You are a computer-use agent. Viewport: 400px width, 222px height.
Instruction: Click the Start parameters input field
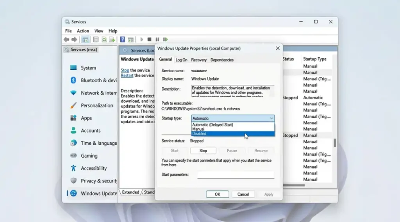[x=236, y=174]
